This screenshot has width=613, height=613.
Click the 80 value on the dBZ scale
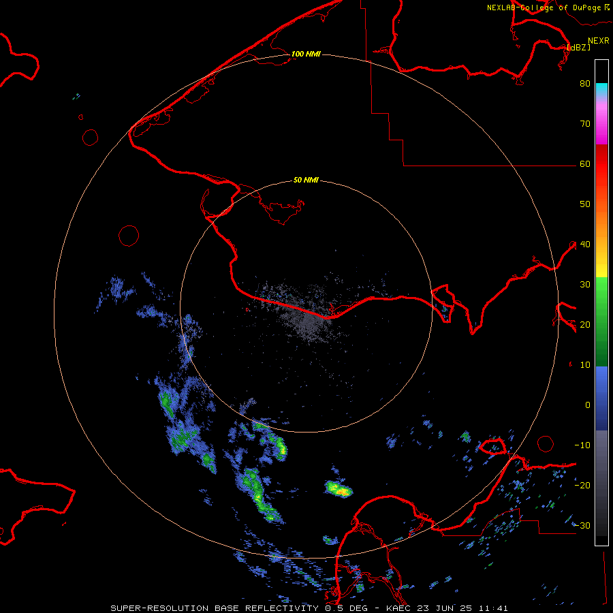coord(585,84)
